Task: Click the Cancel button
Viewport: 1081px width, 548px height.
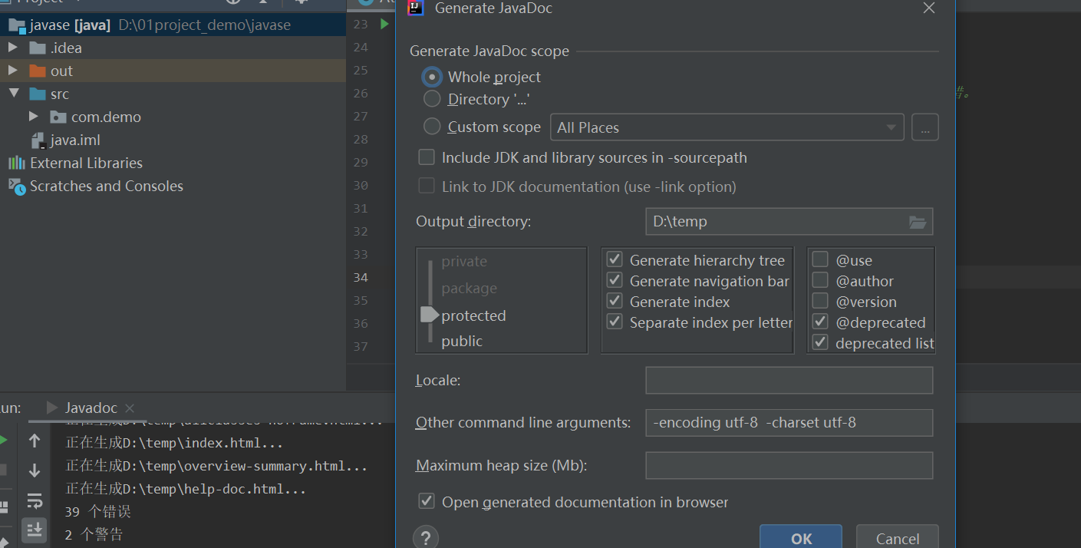Action: pyautogui.click(x=897, y=538)
